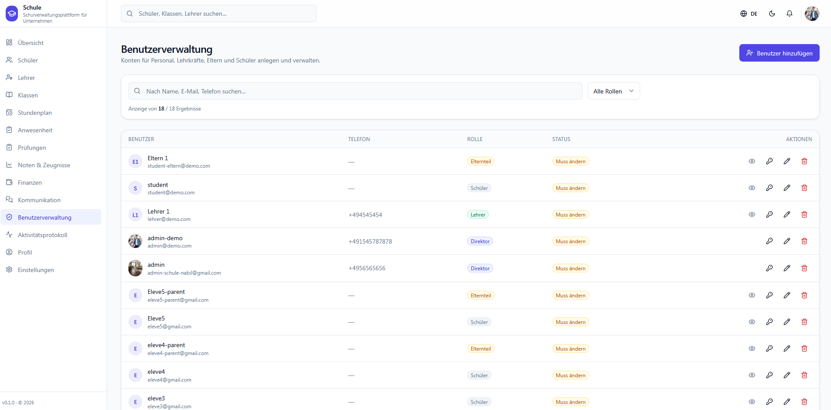Open the user avatar menu
The image size is (831, 410).
coord(812,14)
